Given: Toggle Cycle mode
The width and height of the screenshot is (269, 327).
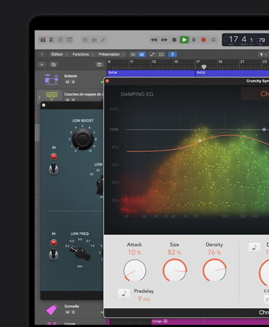Looking at the screenshot, I should pos(213,40).
